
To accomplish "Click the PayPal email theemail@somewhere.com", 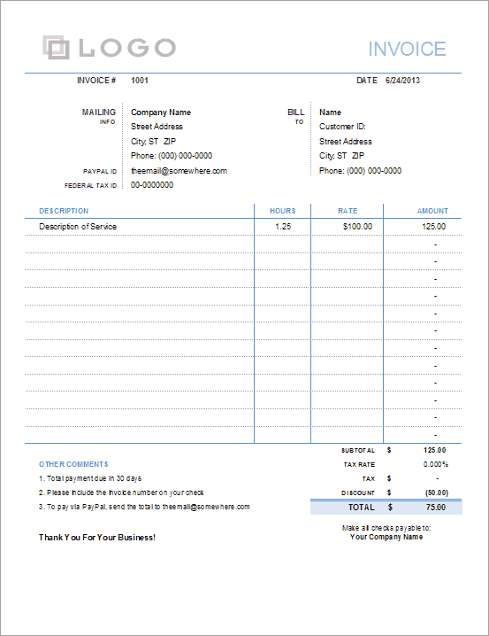I will pyautogui.click(x=179, y=171).
